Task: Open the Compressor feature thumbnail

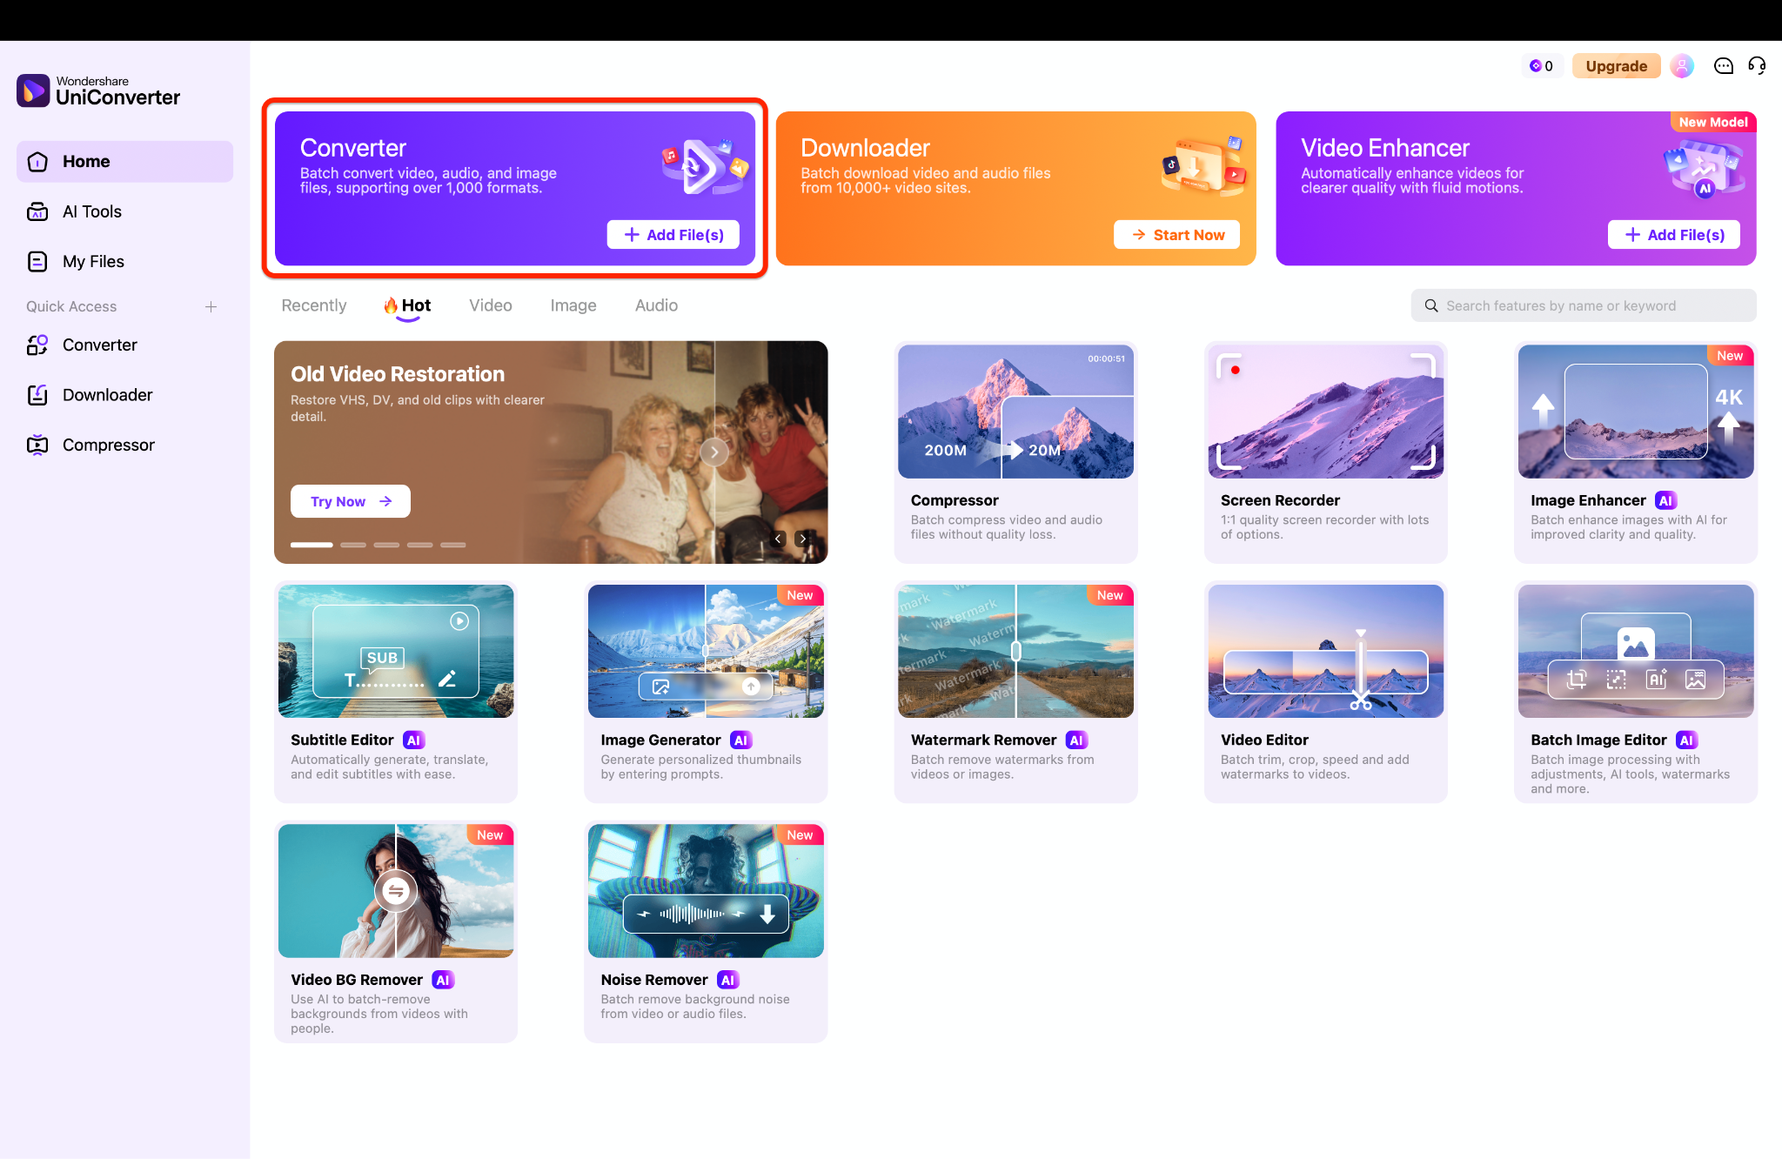Action: coord(1015,412)
